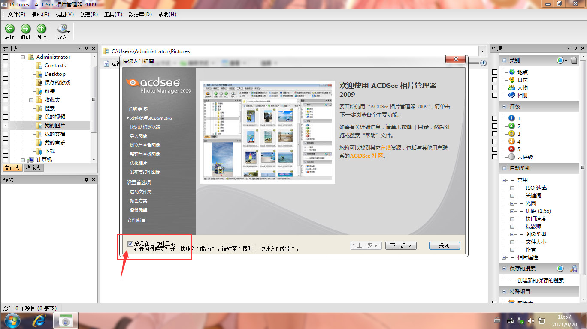Uncheck 总是在启动时显示 checkbox
587x329 pixels.
pos(130,244)
